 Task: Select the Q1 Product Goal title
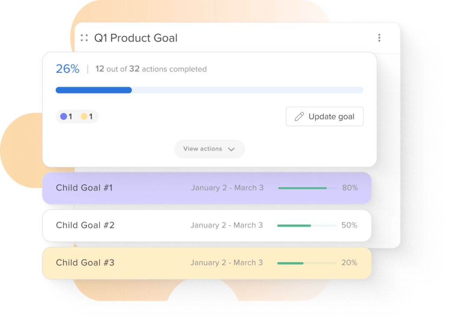tap(136, 38)
